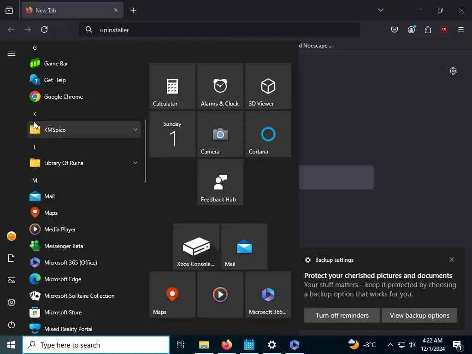
Task: Open Calendar app on taskbar
Action: click(249, 345)
